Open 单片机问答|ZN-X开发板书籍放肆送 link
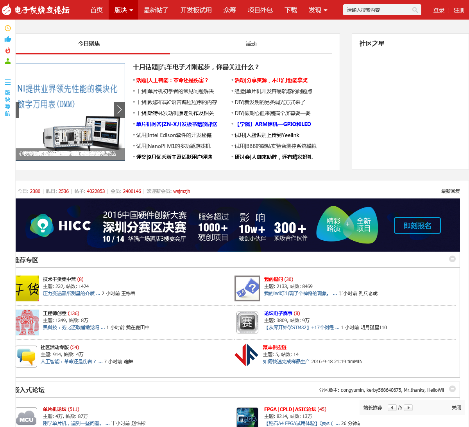The width and height of the screenshot is (469, 427). pos(177,124)
